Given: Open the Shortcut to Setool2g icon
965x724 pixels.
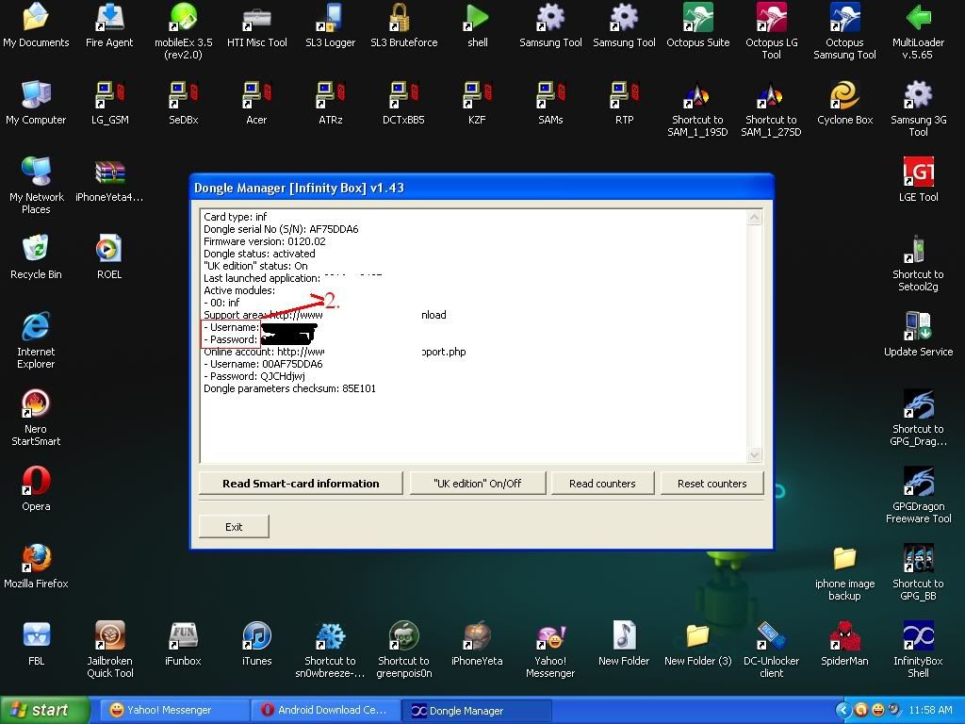Looking at the screenshot, I should (918, 263).
